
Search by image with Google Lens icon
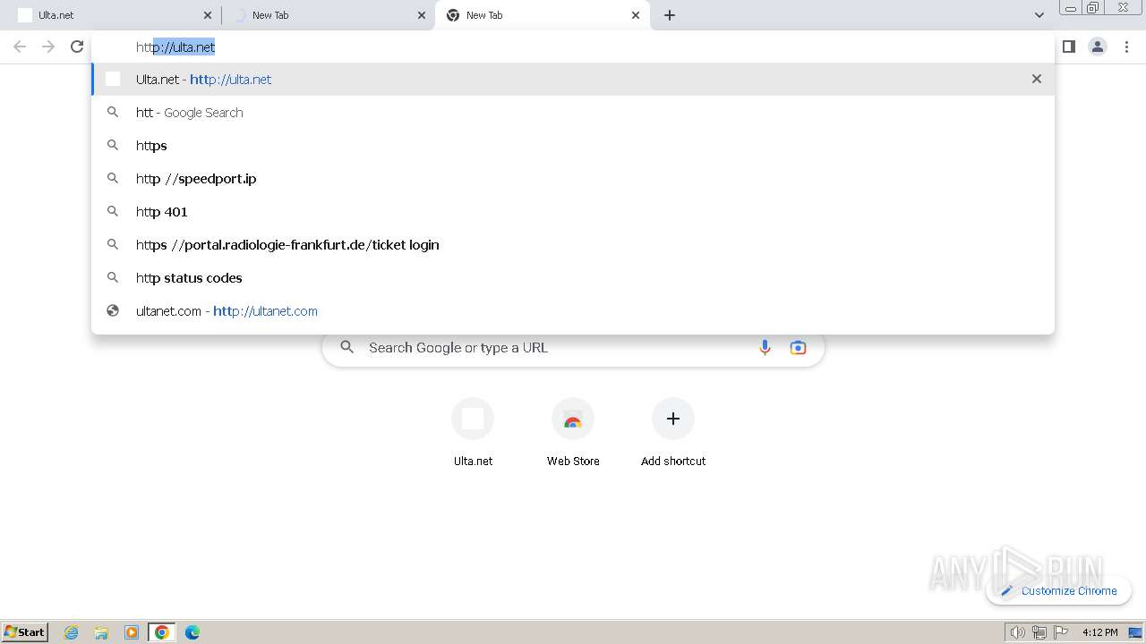798,348
